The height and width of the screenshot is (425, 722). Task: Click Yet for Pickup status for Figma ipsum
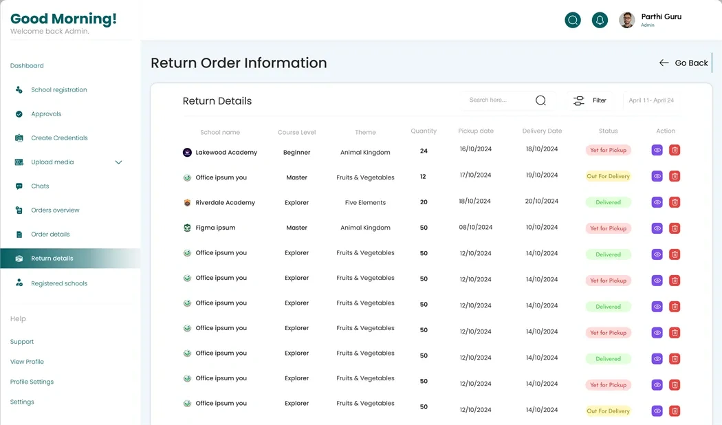tap(609, 228)
